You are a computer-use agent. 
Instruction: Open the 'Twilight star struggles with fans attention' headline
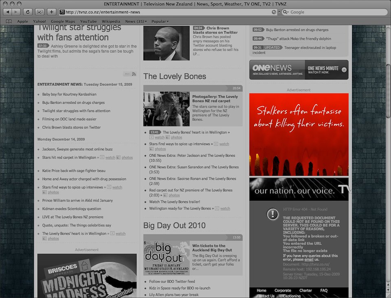79,33
